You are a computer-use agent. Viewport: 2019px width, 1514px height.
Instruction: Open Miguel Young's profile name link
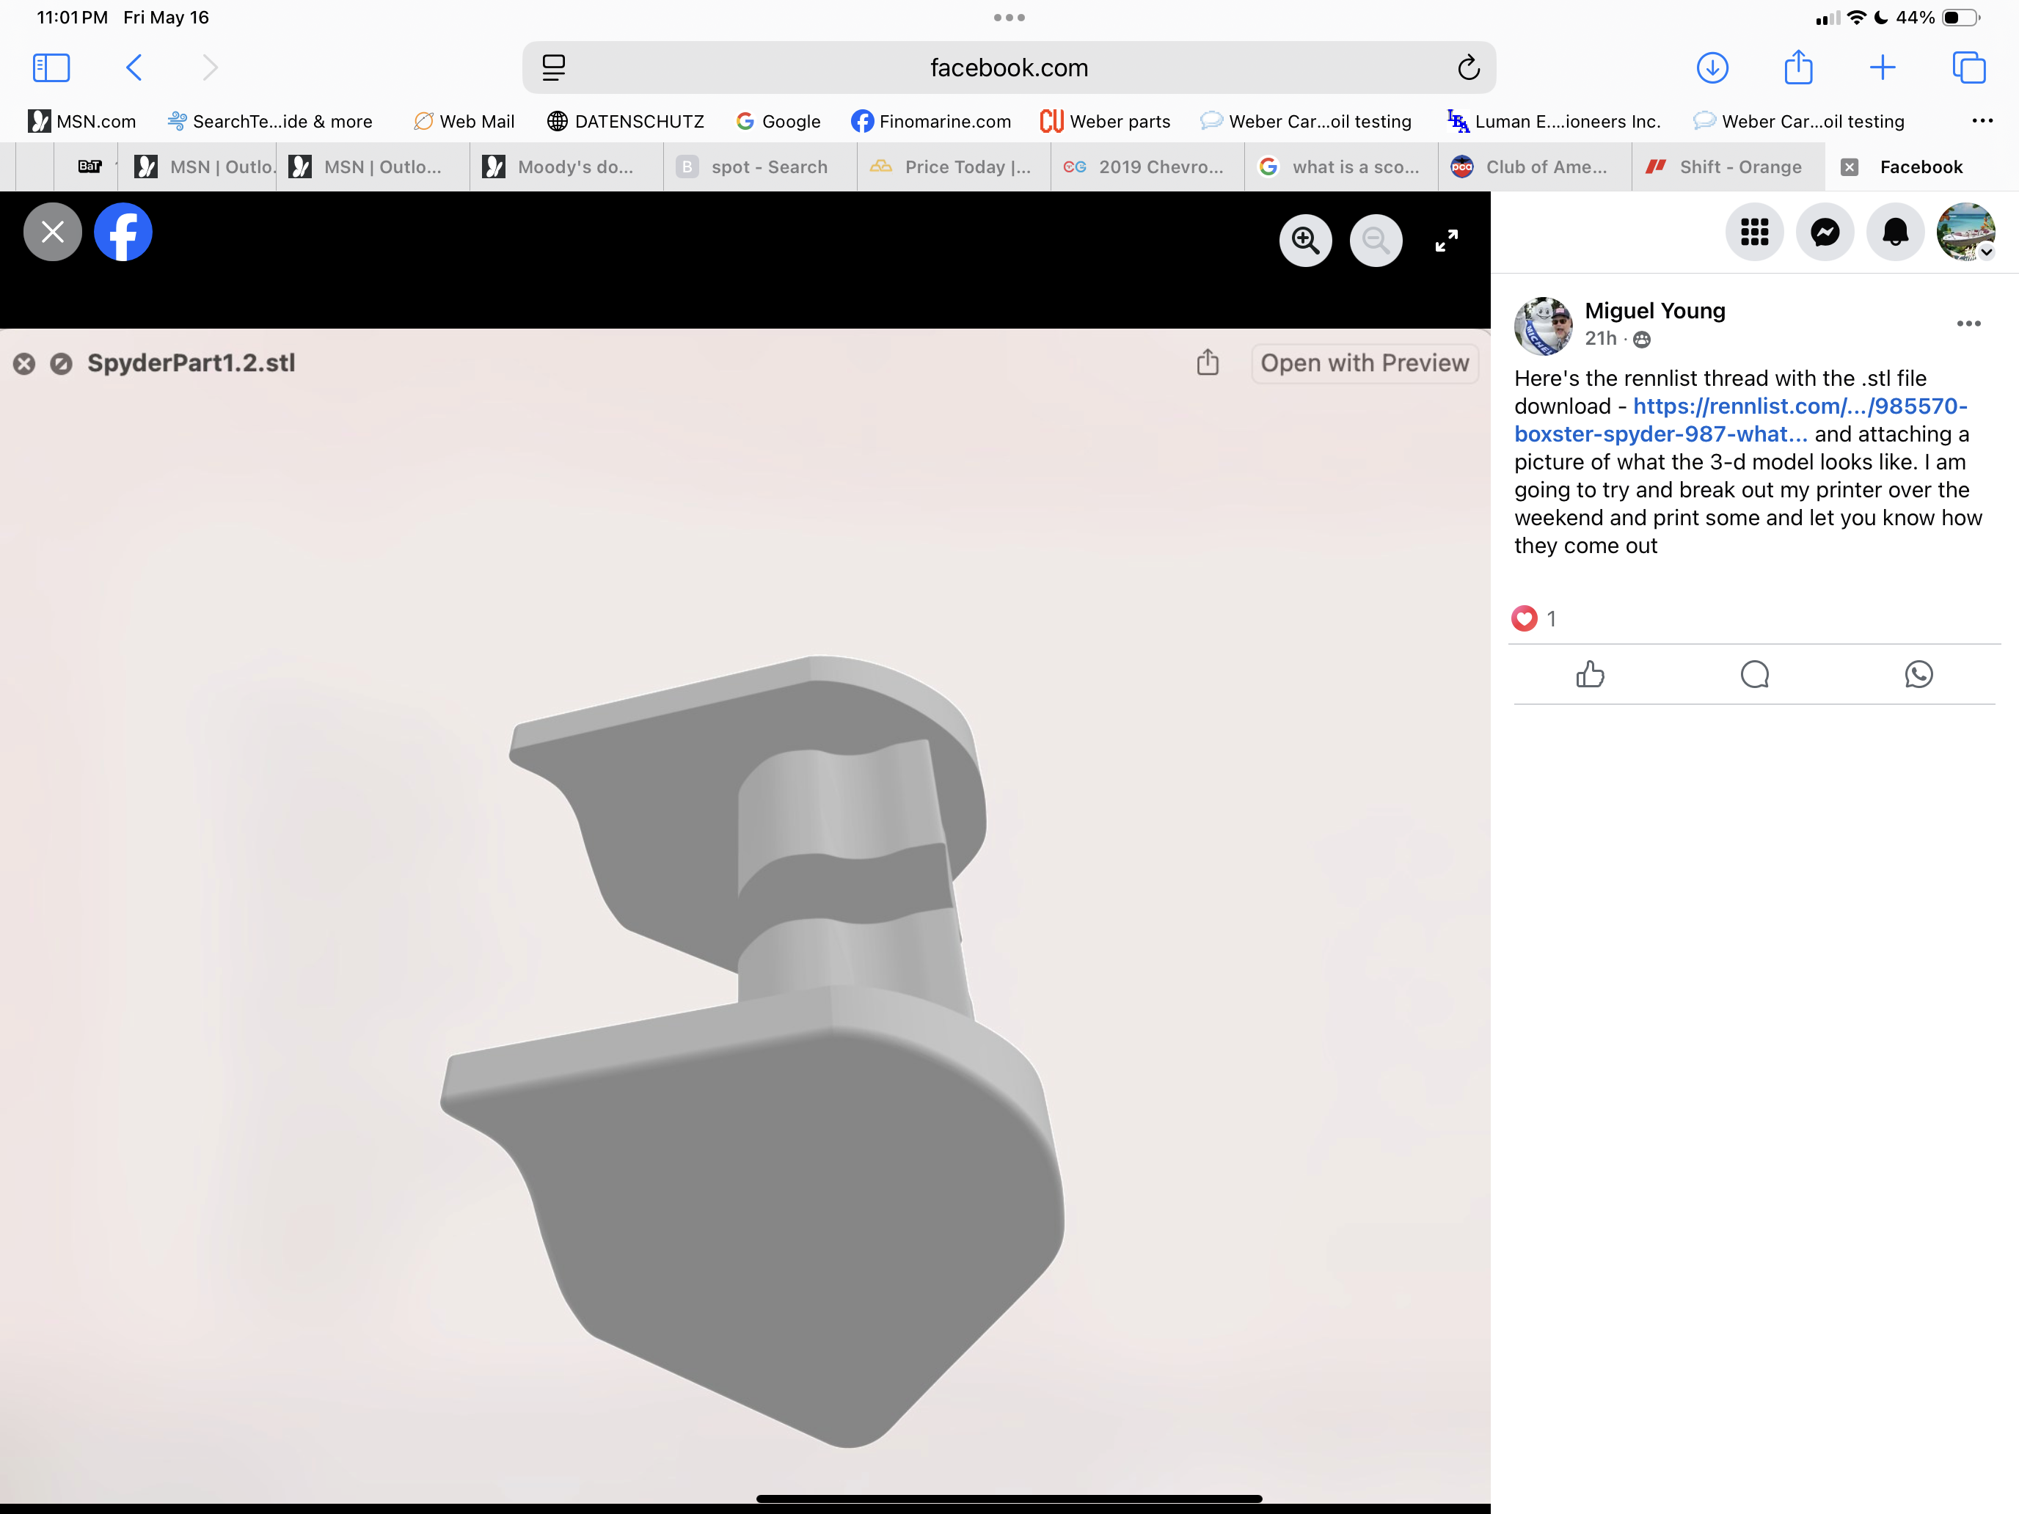click(x=1655, y=311)
